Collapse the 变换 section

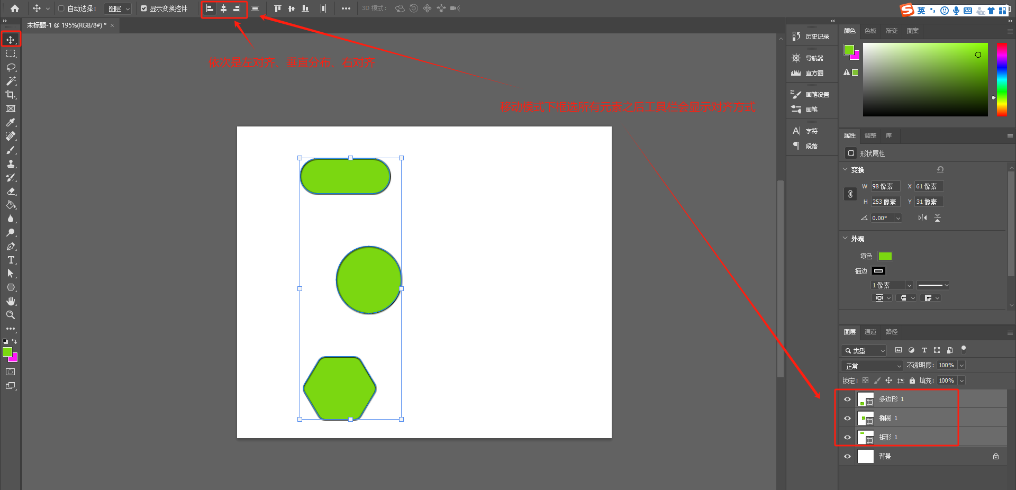[x=845, y=169]
